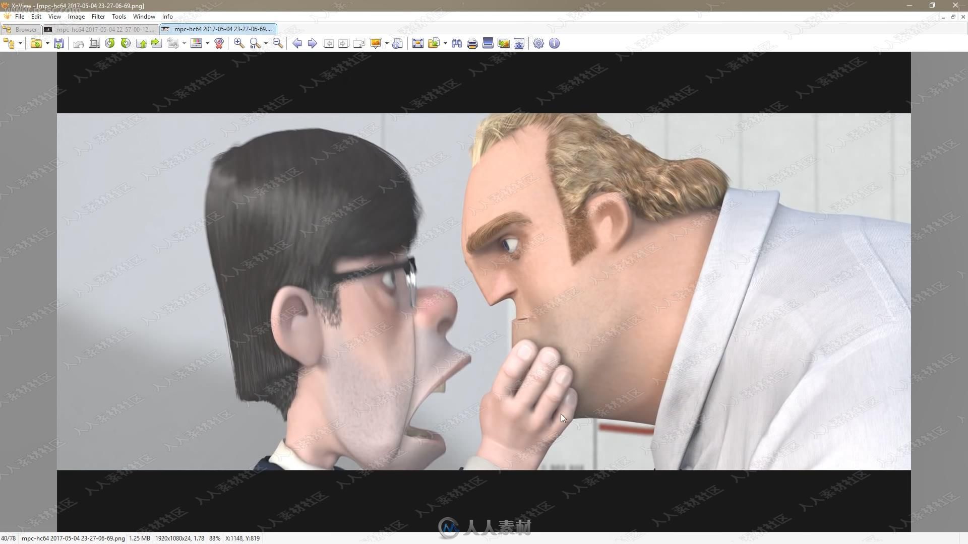968x544 pixels.
Task: Start the Slideshow icon
Action: pyautogui.click(x=376, y=43)
